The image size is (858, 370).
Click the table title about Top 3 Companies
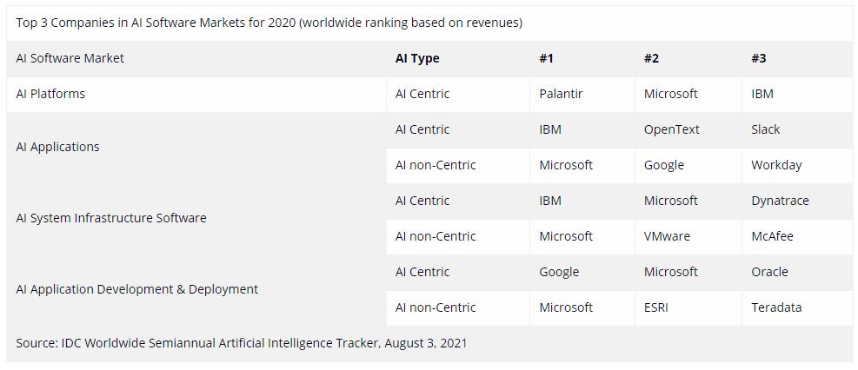(269, 23)
